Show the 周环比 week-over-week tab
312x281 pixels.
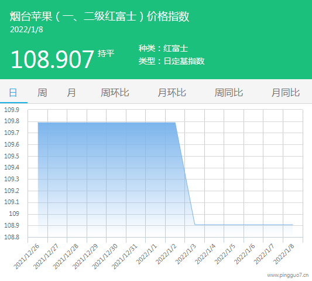115,93
